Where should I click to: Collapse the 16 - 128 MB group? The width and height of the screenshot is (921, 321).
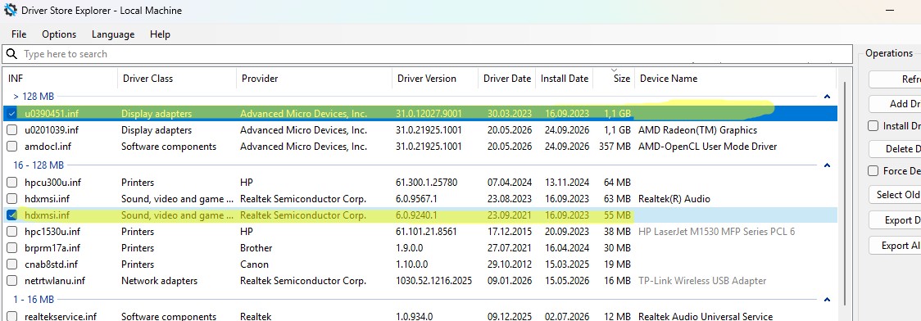coord(827,165)
